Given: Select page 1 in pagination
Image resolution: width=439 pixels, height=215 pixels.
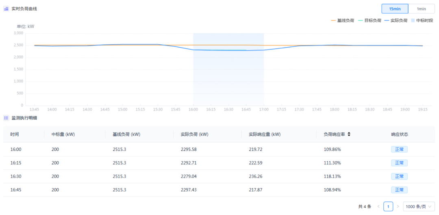Looking at the screenshot, I should 388,206.
